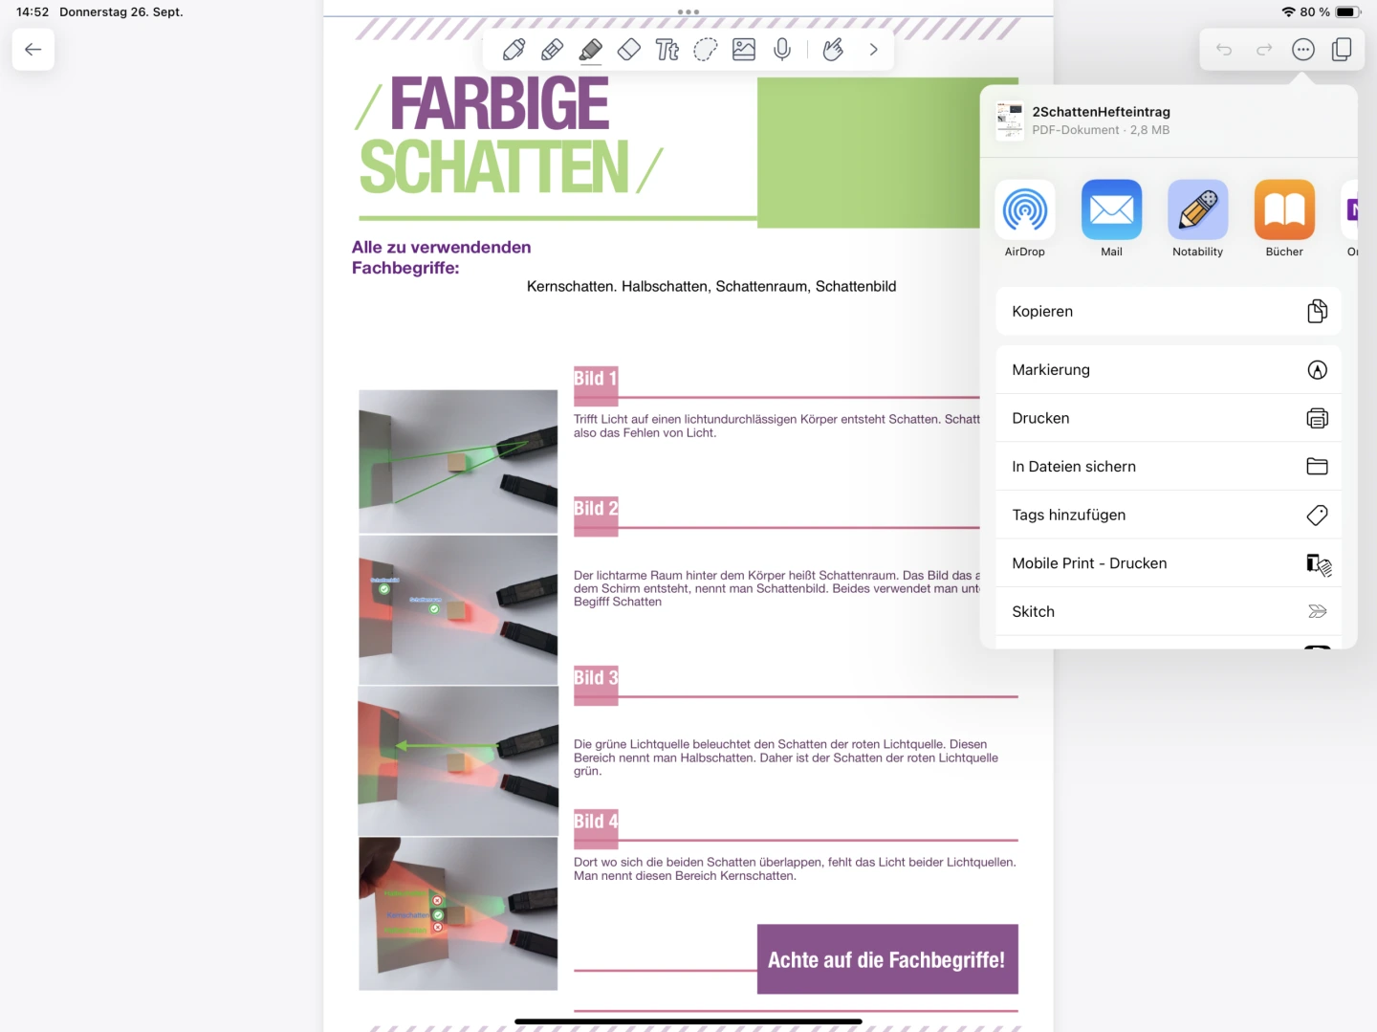Tap In Dateien sichern

pos(1168,467)
